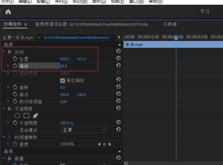This screenshot has height=165, width=223.
Task: Open the 序列(S) menu
Action: tap(61, 2)
